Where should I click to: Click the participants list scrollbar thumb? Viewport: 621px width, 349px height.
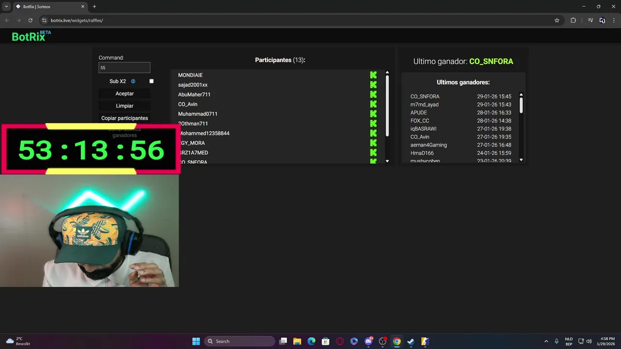click(x=387, y=106)
